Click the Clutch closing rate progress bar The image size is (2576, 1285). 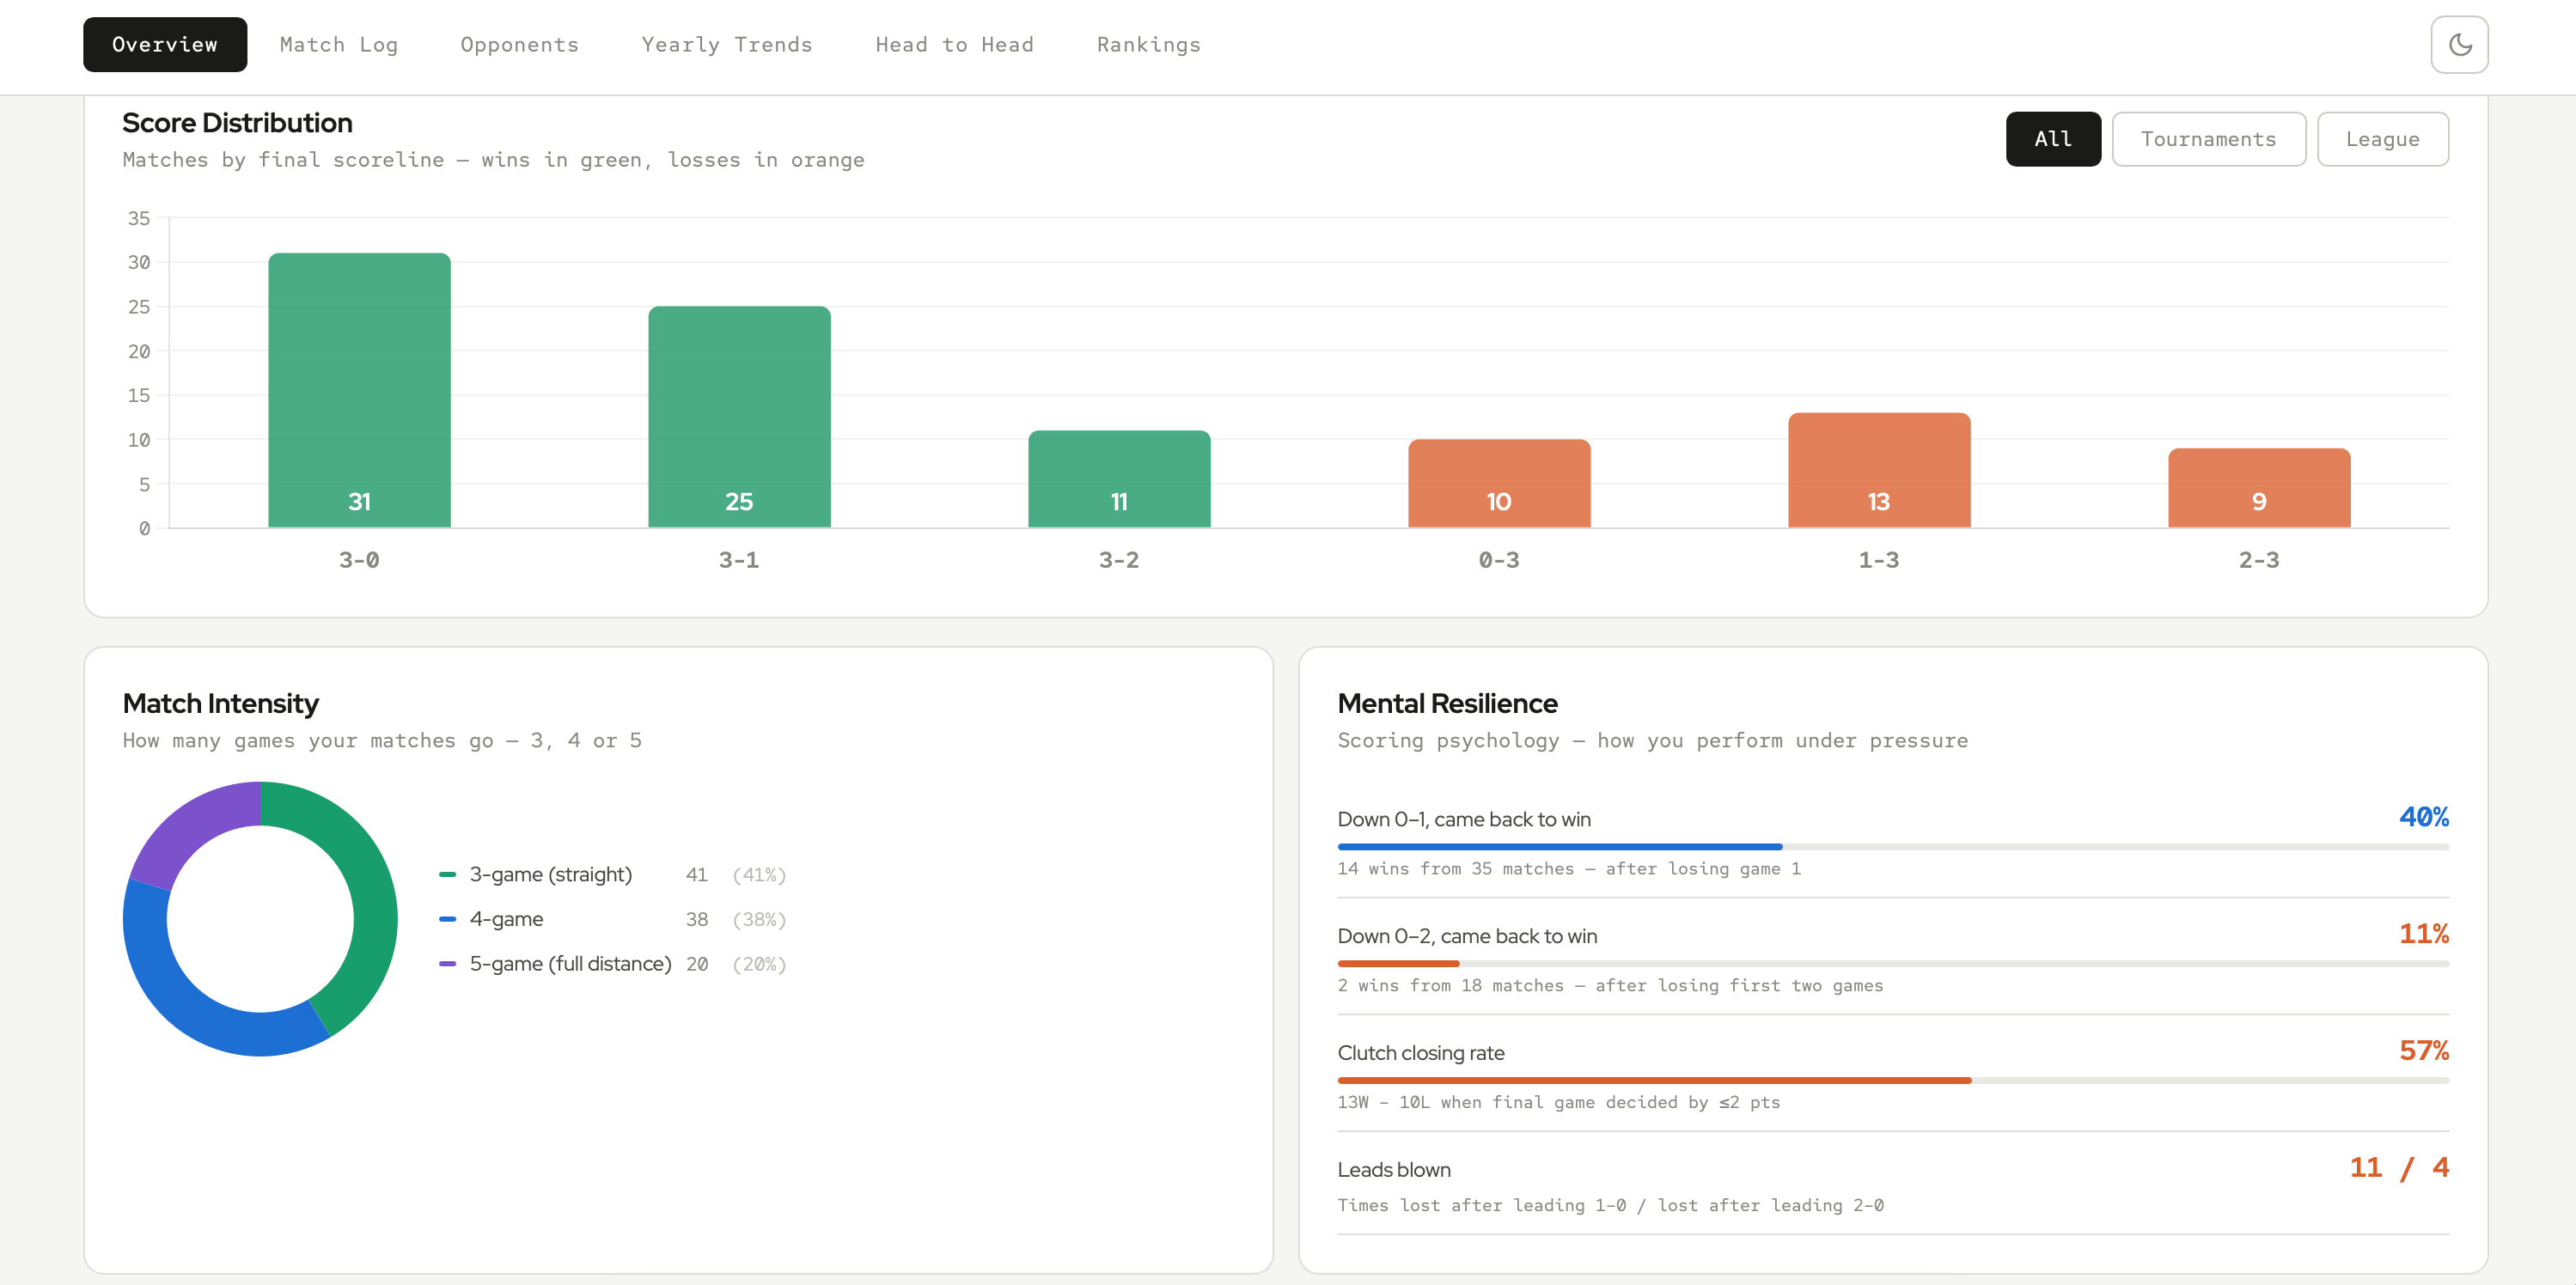click(x=1893, y=1081)
